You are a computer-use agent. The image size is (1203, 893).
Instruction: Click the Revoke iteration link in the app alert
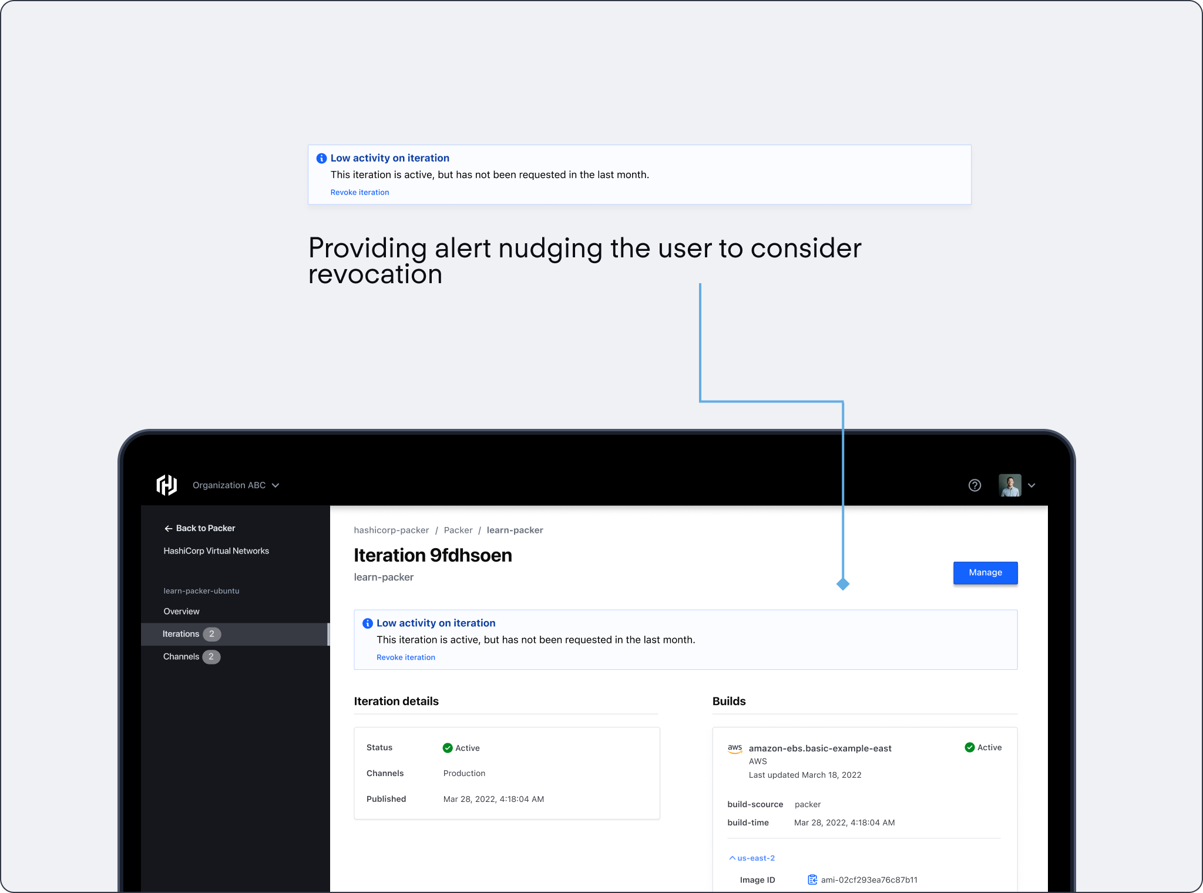406,657
